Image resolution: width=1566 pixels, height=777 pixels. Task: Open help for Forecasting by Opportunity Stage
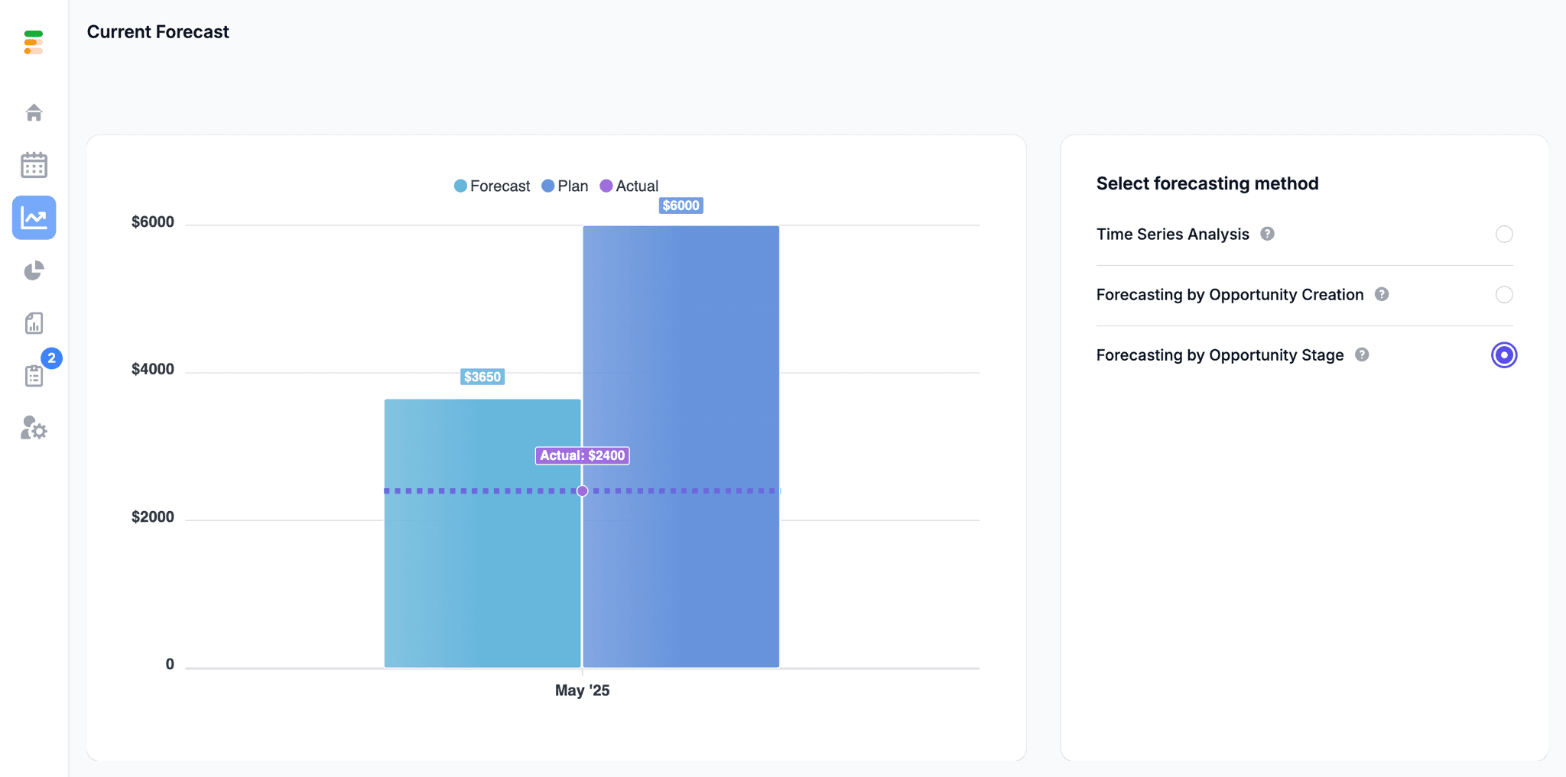click(1363, 355)
